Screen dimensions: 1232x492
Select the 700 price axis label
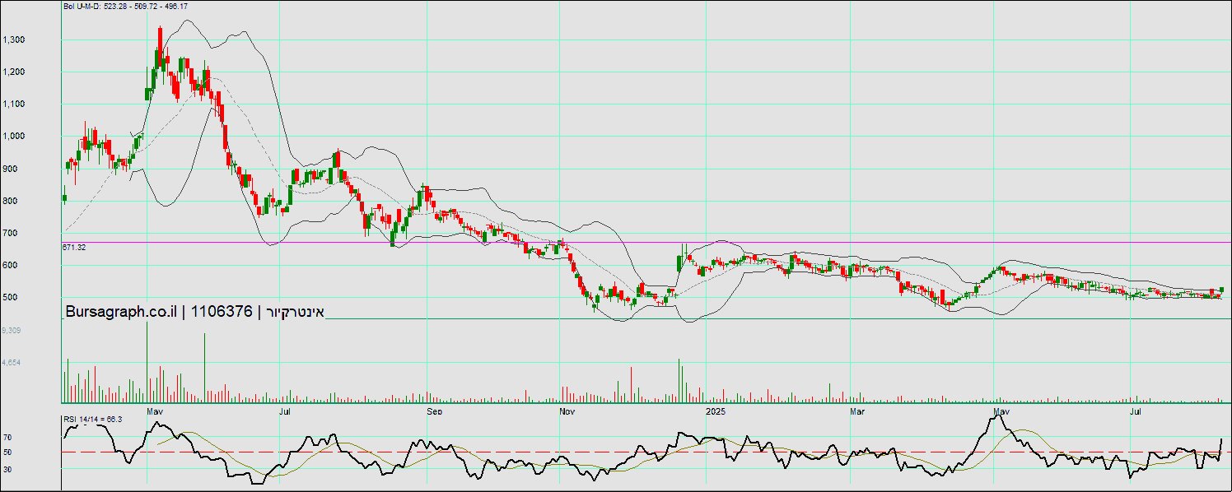coord(10,234)
